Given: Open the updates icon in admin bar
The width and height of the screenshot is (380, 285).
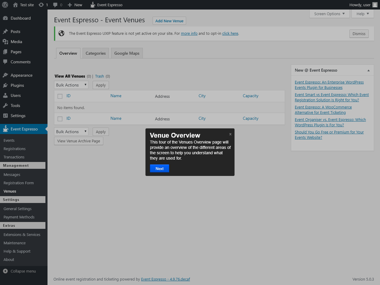Looking at the screenshot, I should pos(41,5).
